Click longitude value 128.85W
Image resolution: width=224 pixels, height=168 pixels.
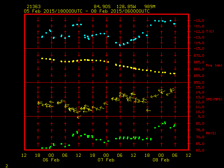(126, 7)
